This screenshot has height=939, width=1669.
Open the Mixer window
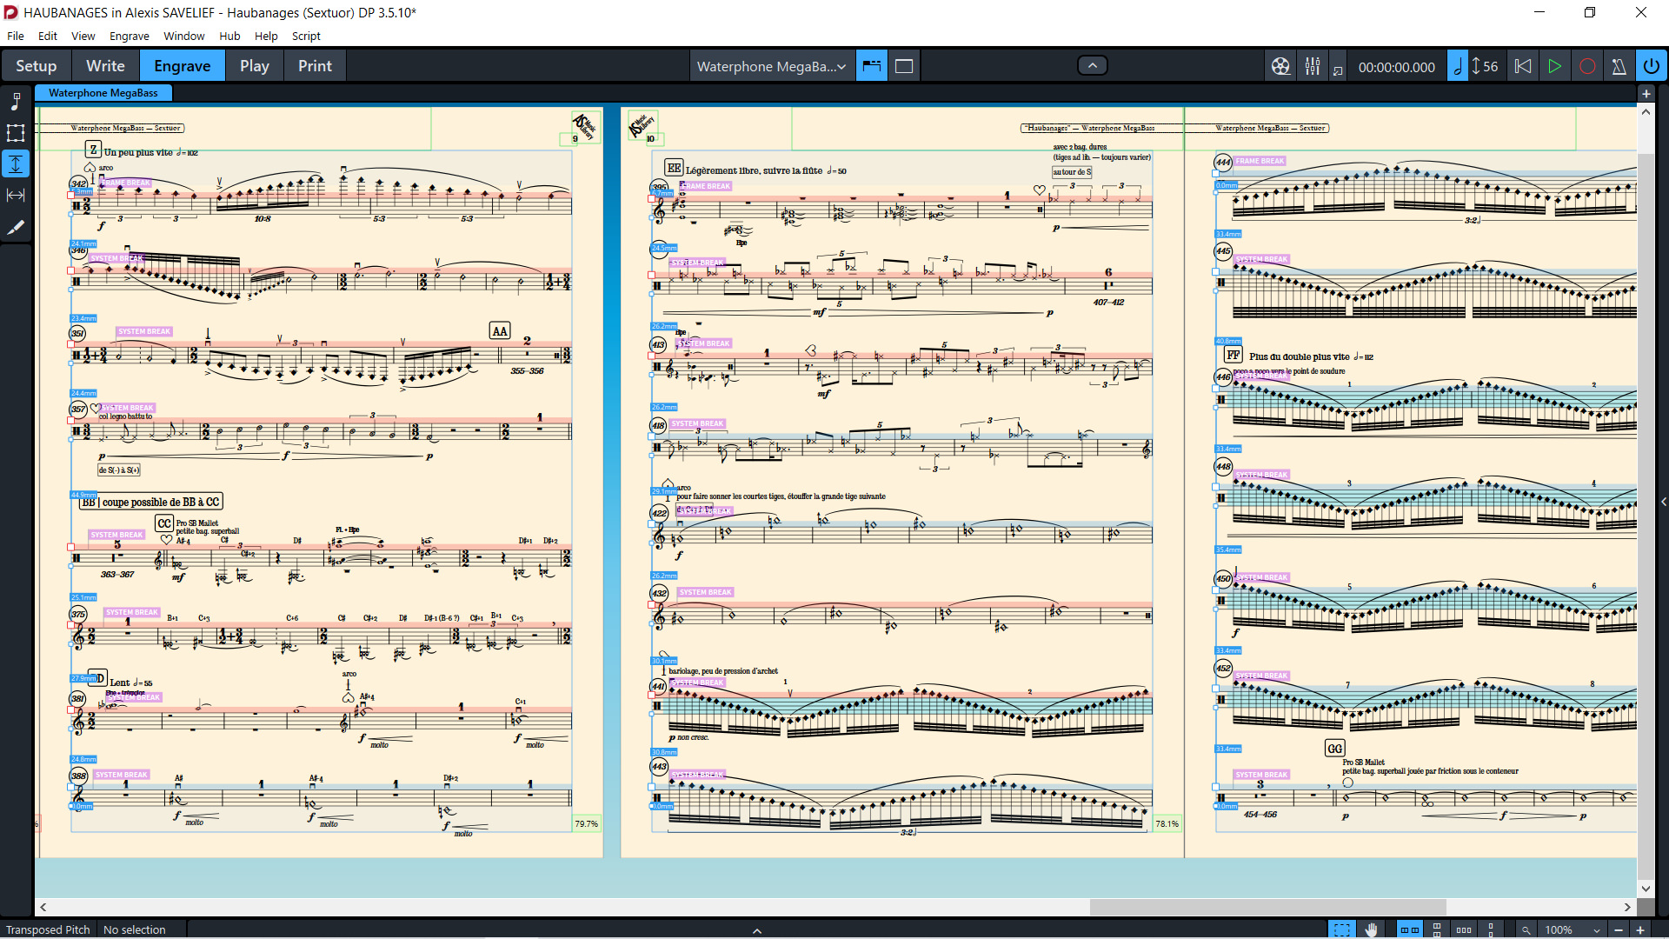click(x=1313, y=66)
